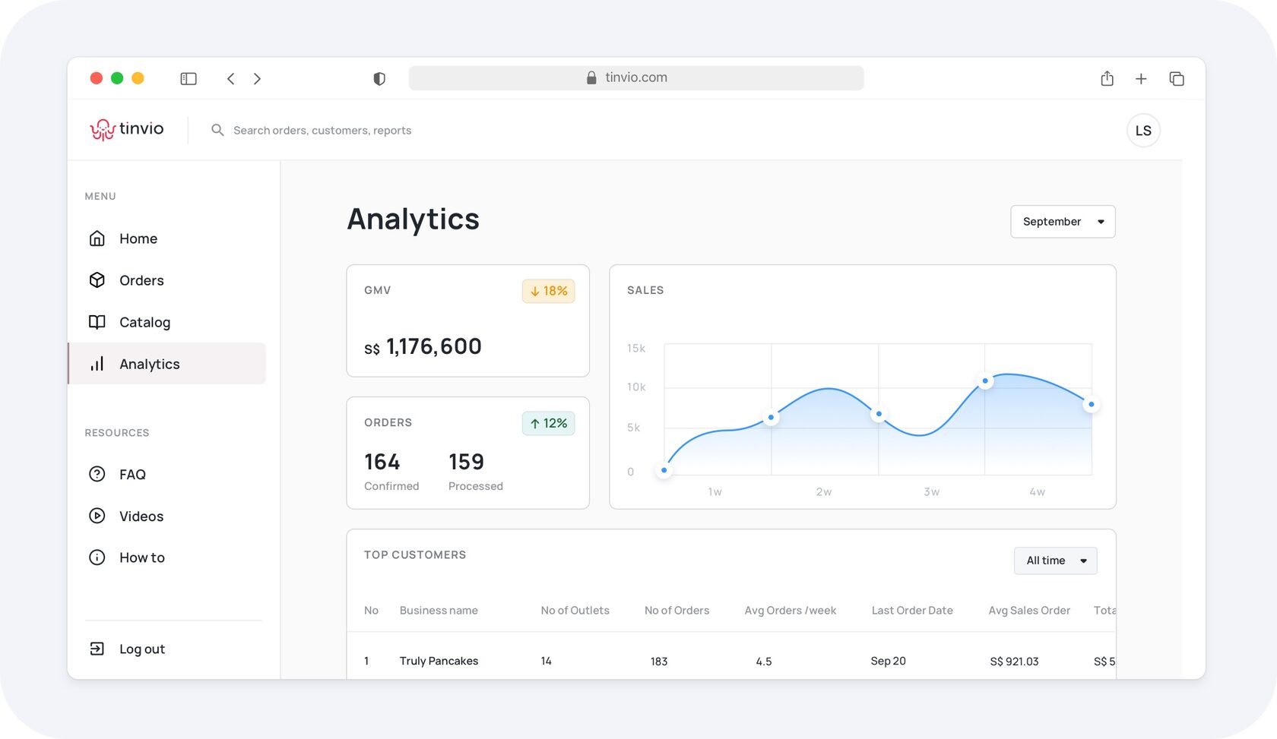Screen dimensions: 1277x739
Task: Select Catalog in the sidebar
Action: click(x=144, y=322)
